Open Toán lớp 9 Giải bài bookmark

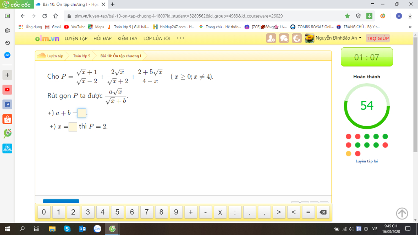(128, 27)
